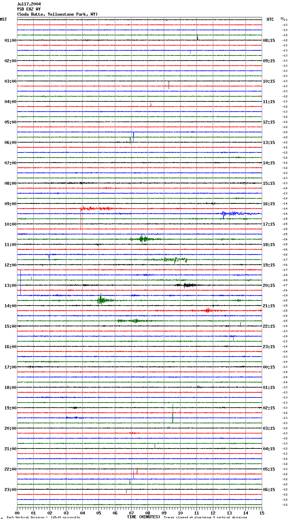The image size is (289, 522).
Task: Select the 09:00 MST row label
Action: click(11, 204)
